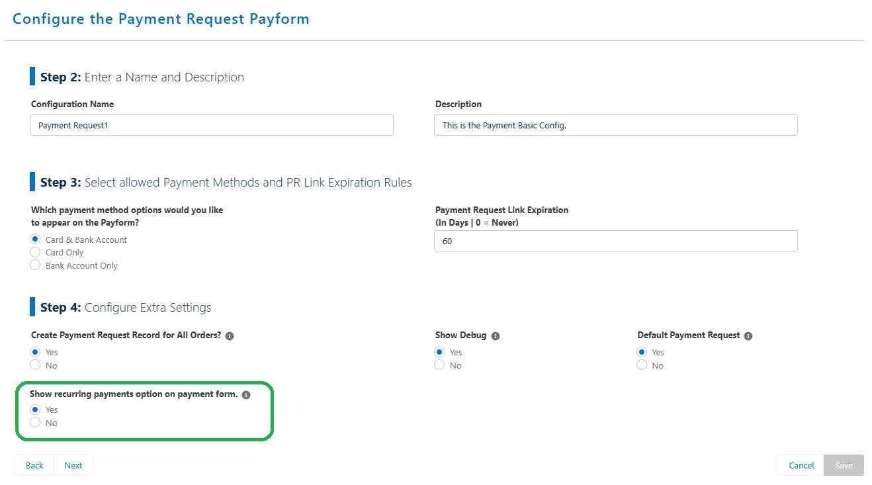This screenshot has height=485, width=872.
Task: Click the Back button
Action: [x=34, y=465]
